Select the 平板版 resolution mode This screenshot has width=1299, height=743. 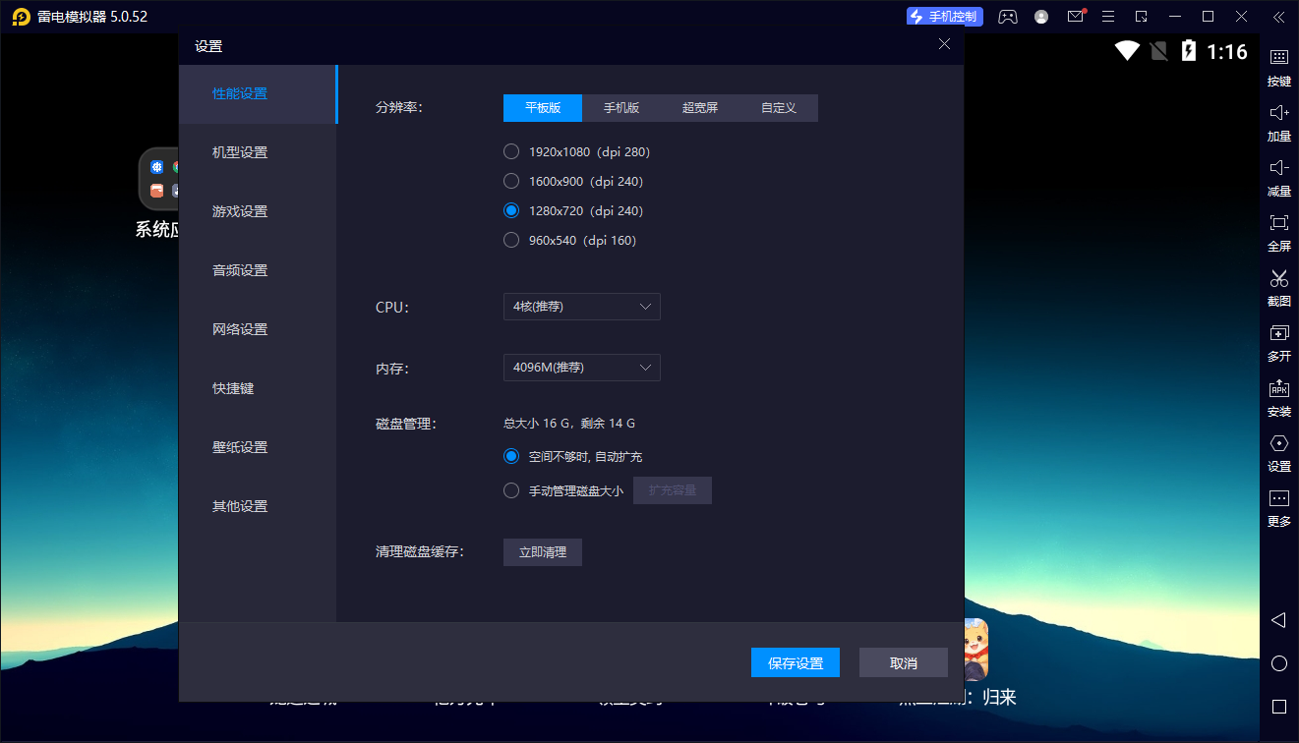543,108
